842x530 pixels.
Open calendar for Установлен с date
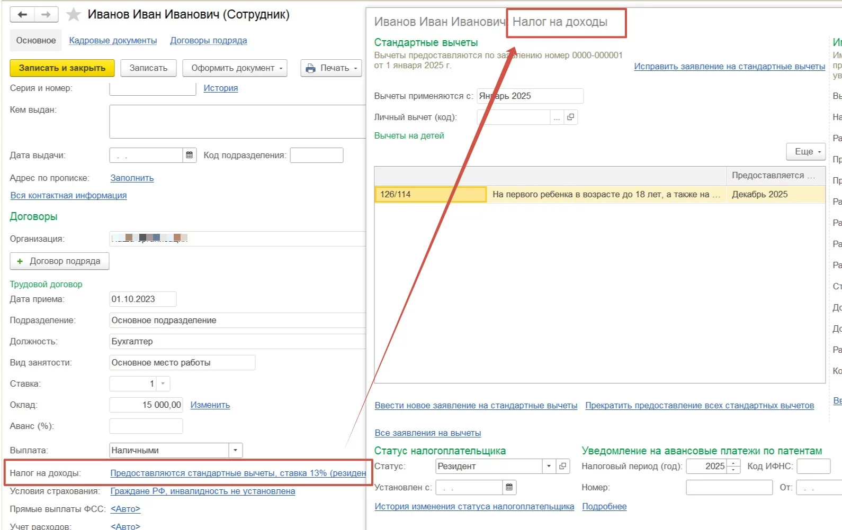pyautogui.click(x=509, y=487)
